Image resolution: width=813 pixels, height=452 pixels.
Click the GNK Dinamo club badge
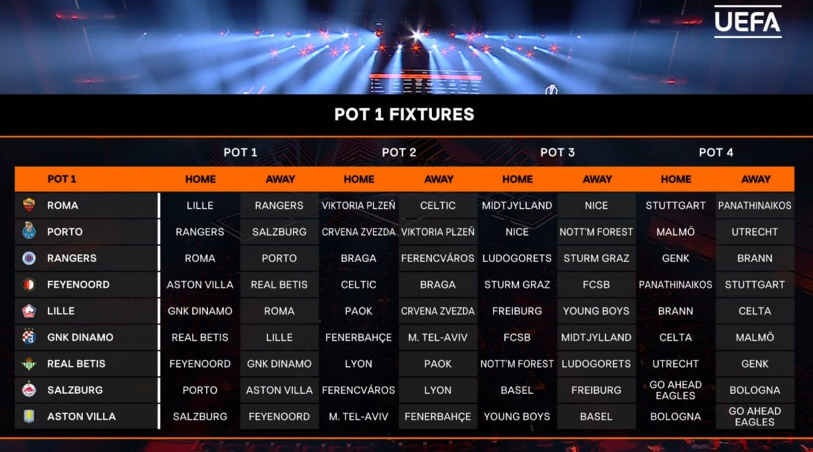(x=29, y=337)
